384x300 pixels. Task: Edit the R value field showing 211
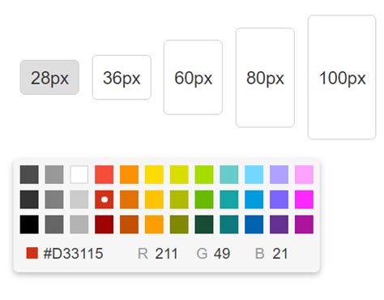166,254
